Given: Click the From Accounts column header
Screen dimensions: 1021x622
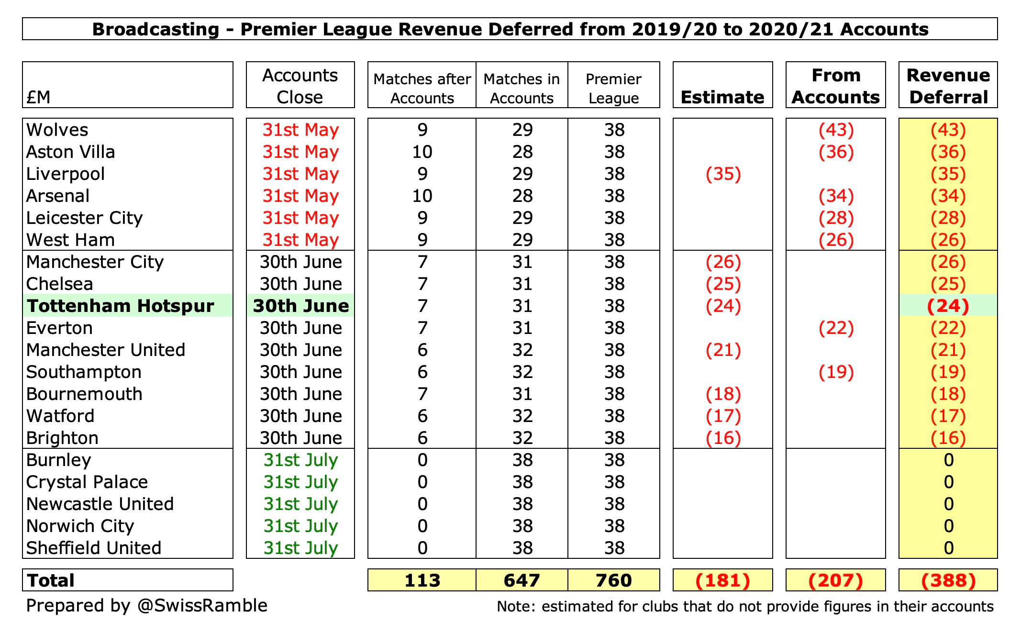Looking at the screenshot, I should click(x=836, y=86).
